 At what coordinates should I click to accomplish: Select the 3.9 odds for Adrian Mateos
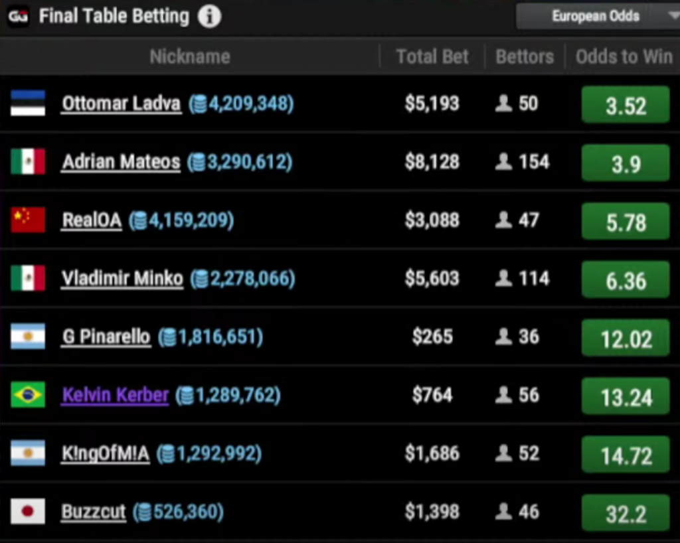click(625, 164)
